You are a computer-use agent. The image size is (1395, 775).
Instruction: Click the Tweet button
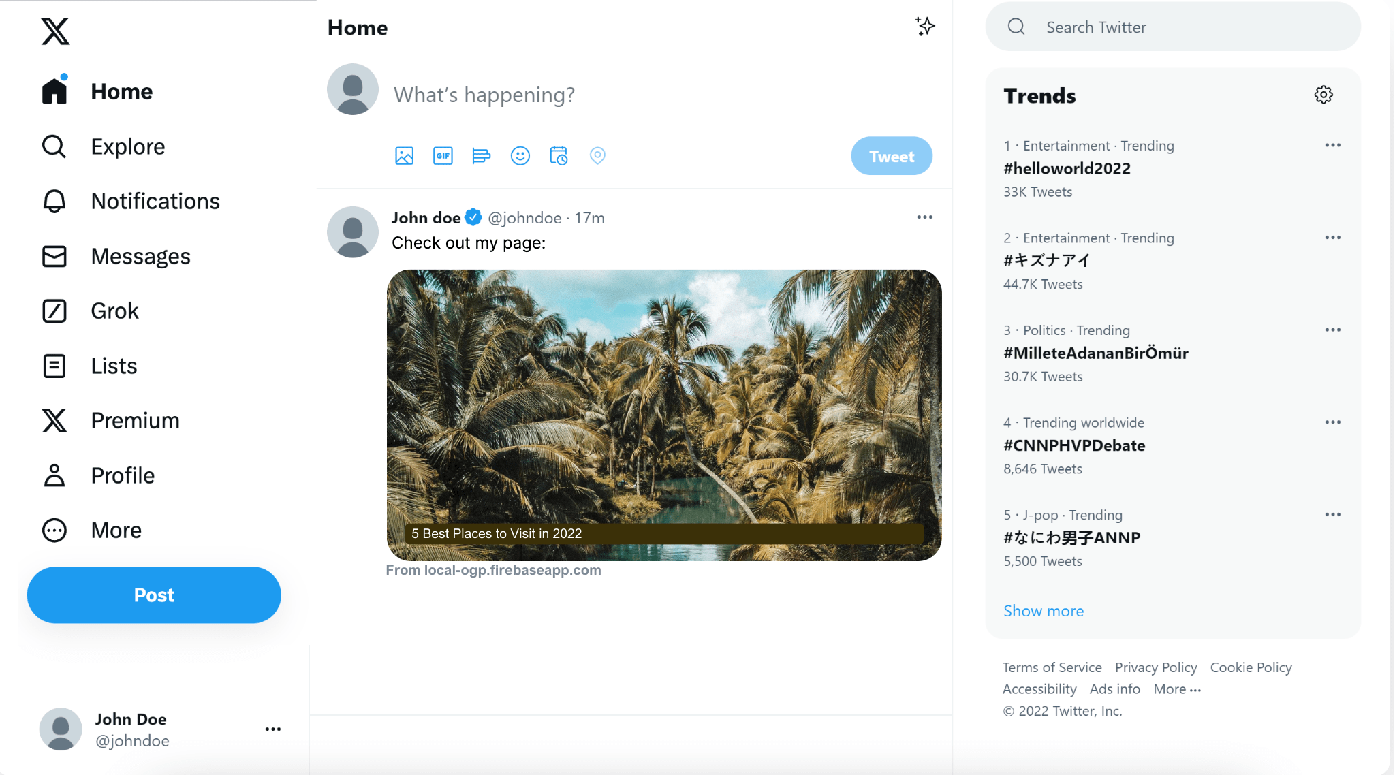pos(891,155)
